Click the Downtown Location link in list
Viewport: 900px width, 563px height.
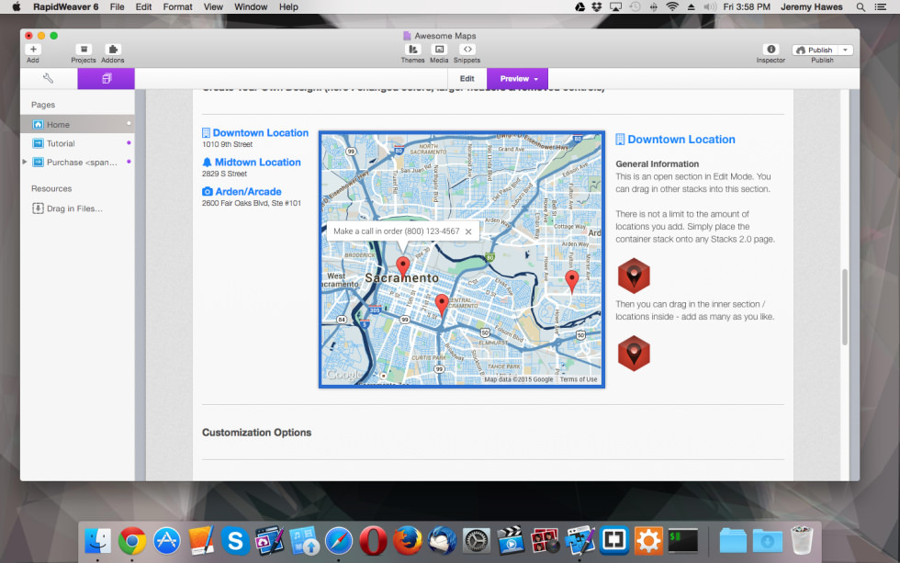[261, 132]
